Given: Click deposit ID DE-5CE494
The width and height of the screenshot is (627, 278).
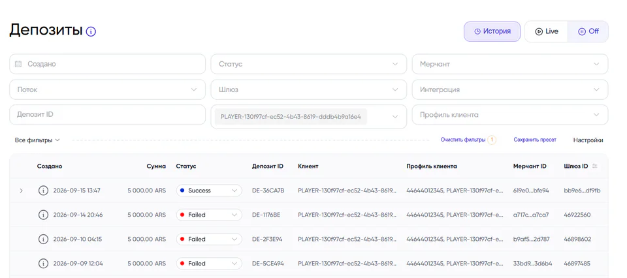Looking at the screenshot, I should click(x=268, y=264).
